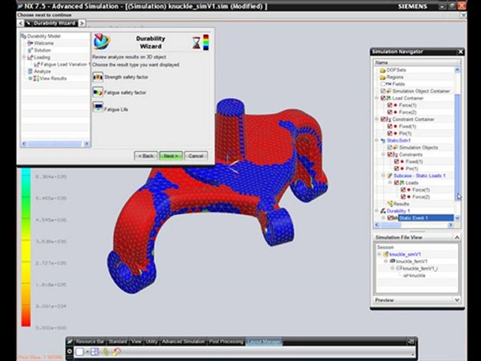Click the knuckle_simV1 file icon
Screen dimensions: 481x361
(x=386, y=255)
